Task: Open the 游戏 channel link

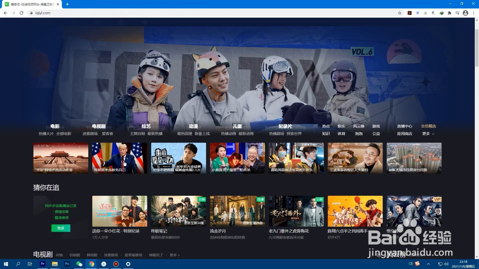Action: coord(376,126)
